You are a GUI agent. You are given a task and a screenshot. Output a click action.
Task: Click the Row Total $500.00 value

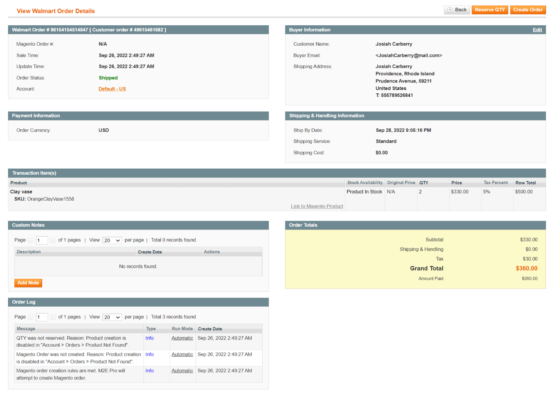524,192
